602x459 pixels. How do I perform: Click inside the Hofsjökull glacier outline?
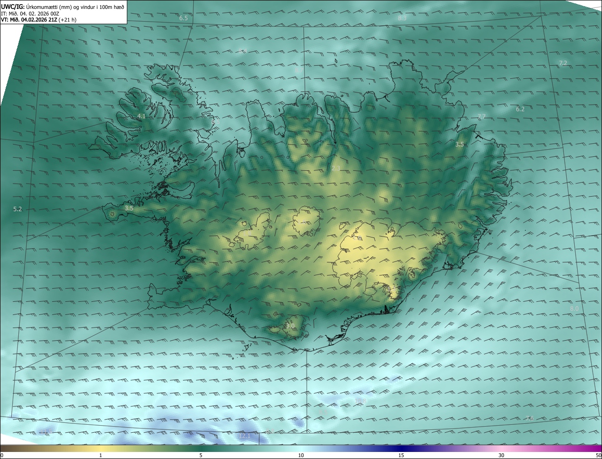pyautogui.click(x=307, y=221)
